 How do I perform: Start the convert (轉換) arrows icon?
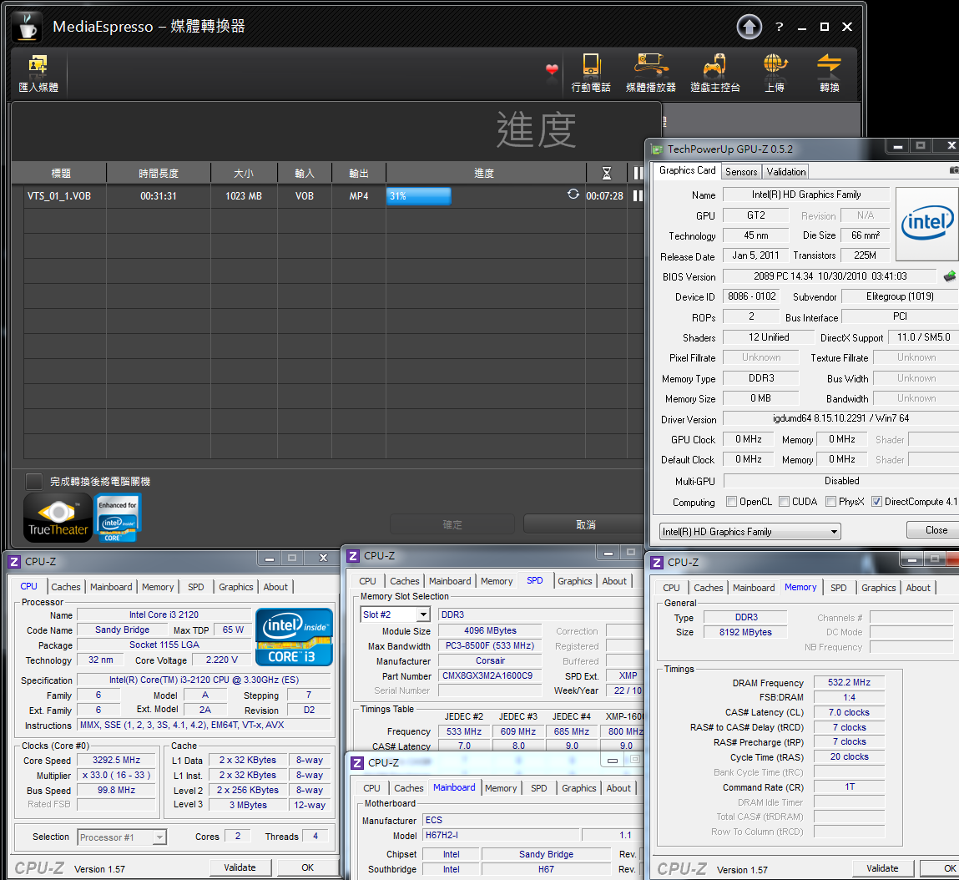(830, 73)
